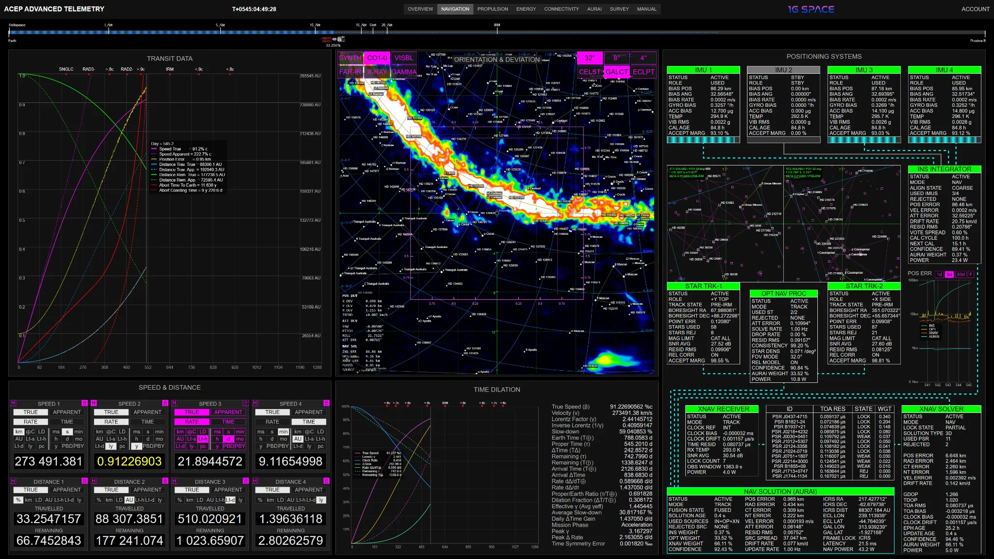
Task: Select GALCT coordinate frame
Action: pos(616,72)
